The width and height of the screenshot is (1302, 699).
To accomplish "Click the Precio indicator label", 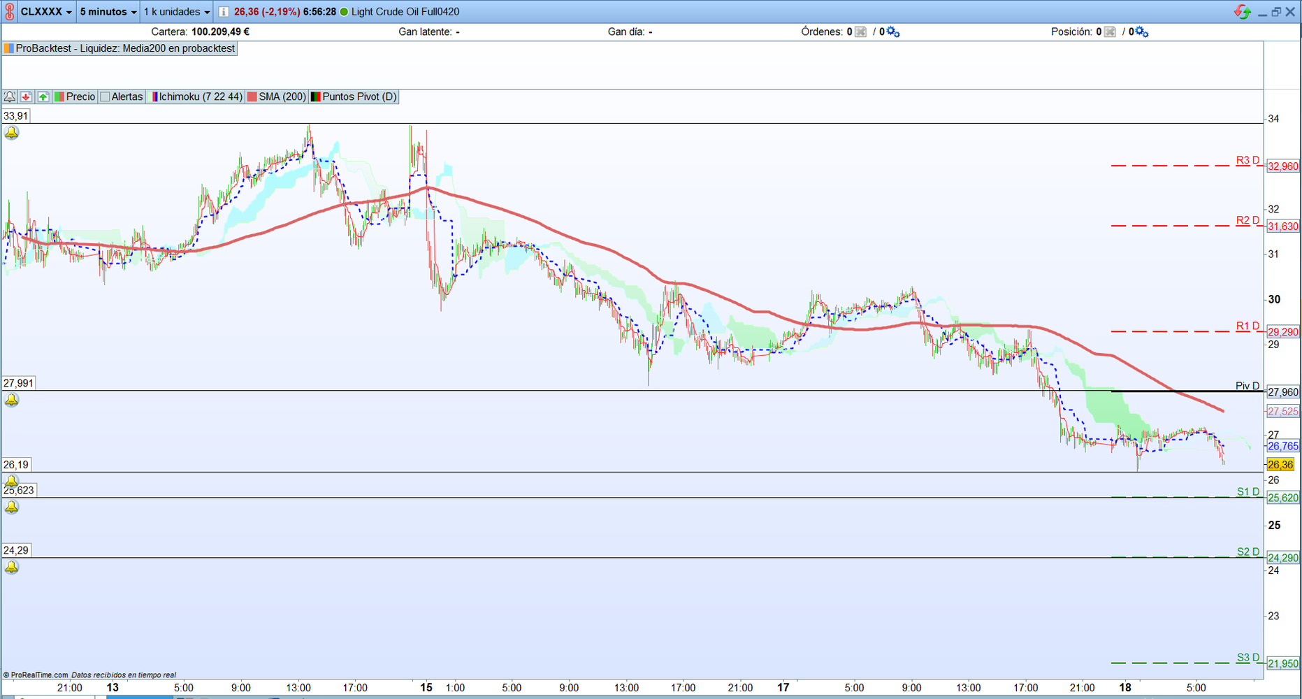I will (x=75, y=96).
